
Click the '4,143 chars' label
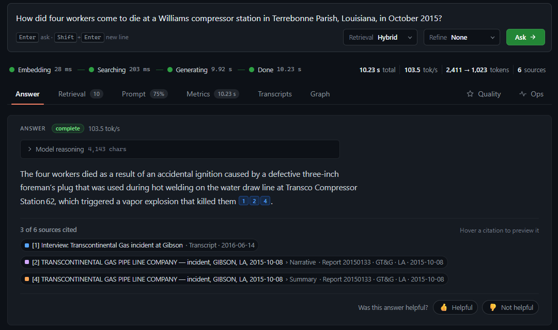tap(107, 149)
